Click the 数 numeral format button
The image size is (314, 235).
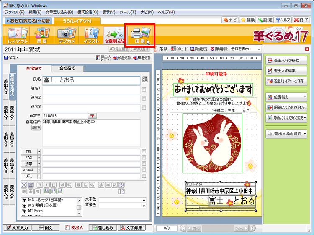(115, 185)
